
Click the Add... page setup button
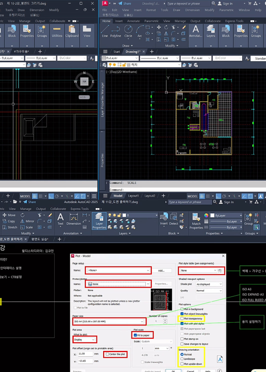[161, 270]
